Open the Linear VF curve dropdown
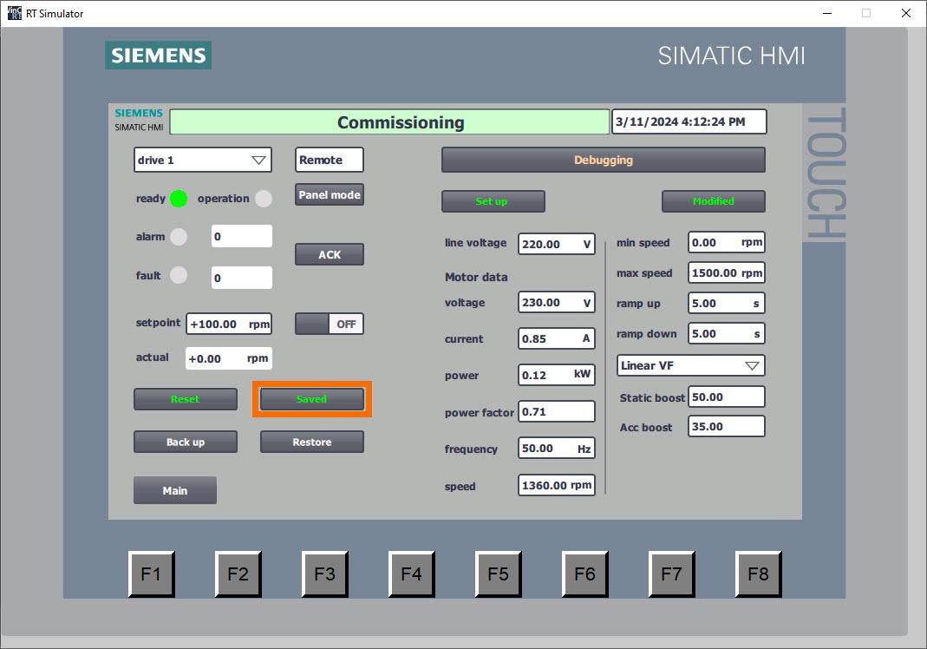 point(689,365)
